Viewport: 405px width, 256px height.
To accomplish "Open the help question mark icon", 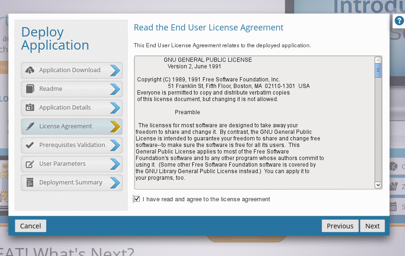I will pos(399,21).
